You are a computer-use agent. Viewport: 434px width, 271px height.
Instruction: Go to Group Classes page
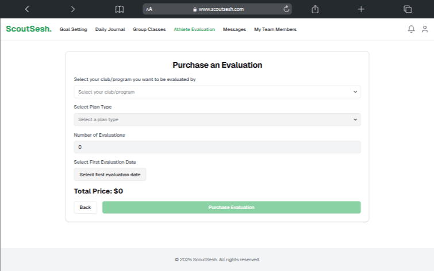[149, 29]
